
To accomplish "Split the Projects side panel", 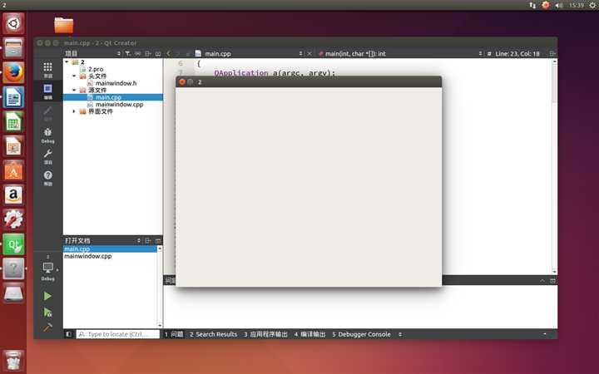I will [x=148, y=54].
